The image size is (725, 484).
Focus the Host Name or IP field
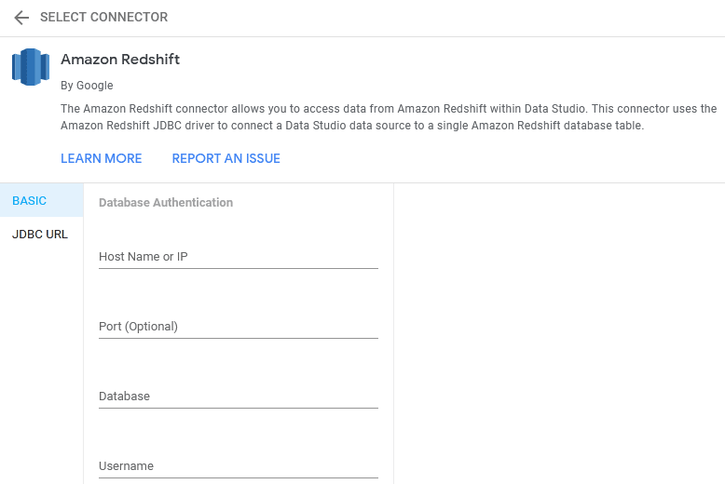click(239, 257)
